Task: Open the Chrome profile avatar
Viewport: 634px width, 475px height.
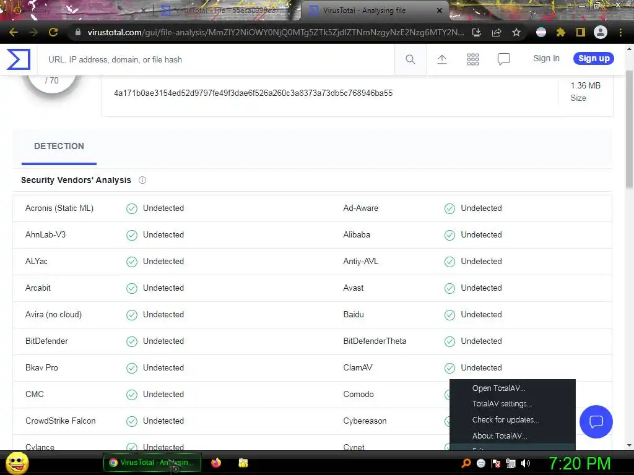Action: [601, 32]
